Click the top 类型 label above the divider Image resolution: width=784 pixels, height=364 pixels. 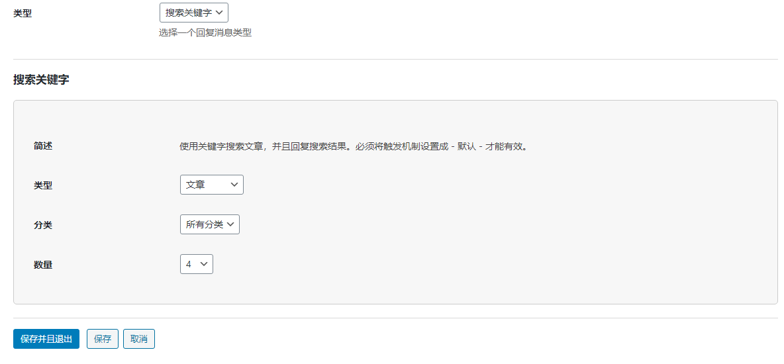(x=23, y=13)
